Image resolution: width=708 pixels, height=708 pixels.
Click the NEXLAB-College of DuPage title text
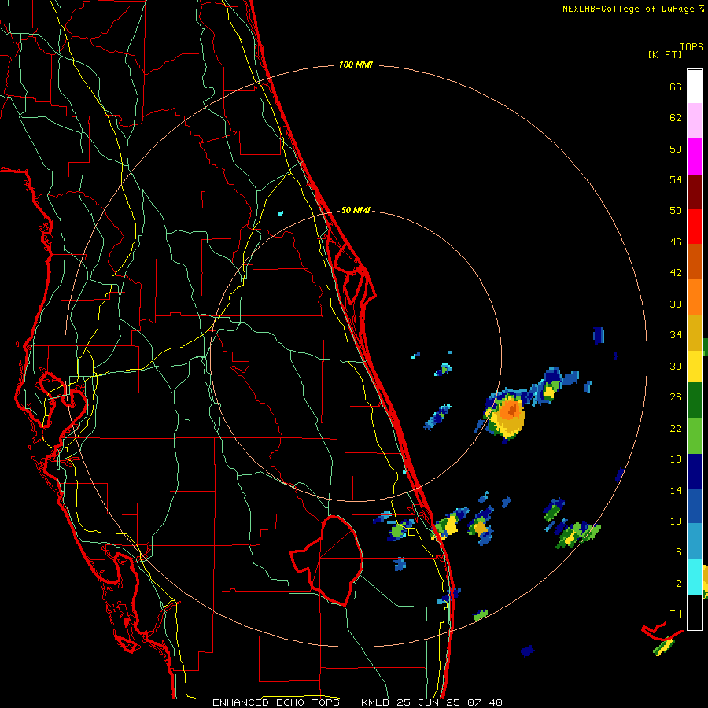(628, 9)
